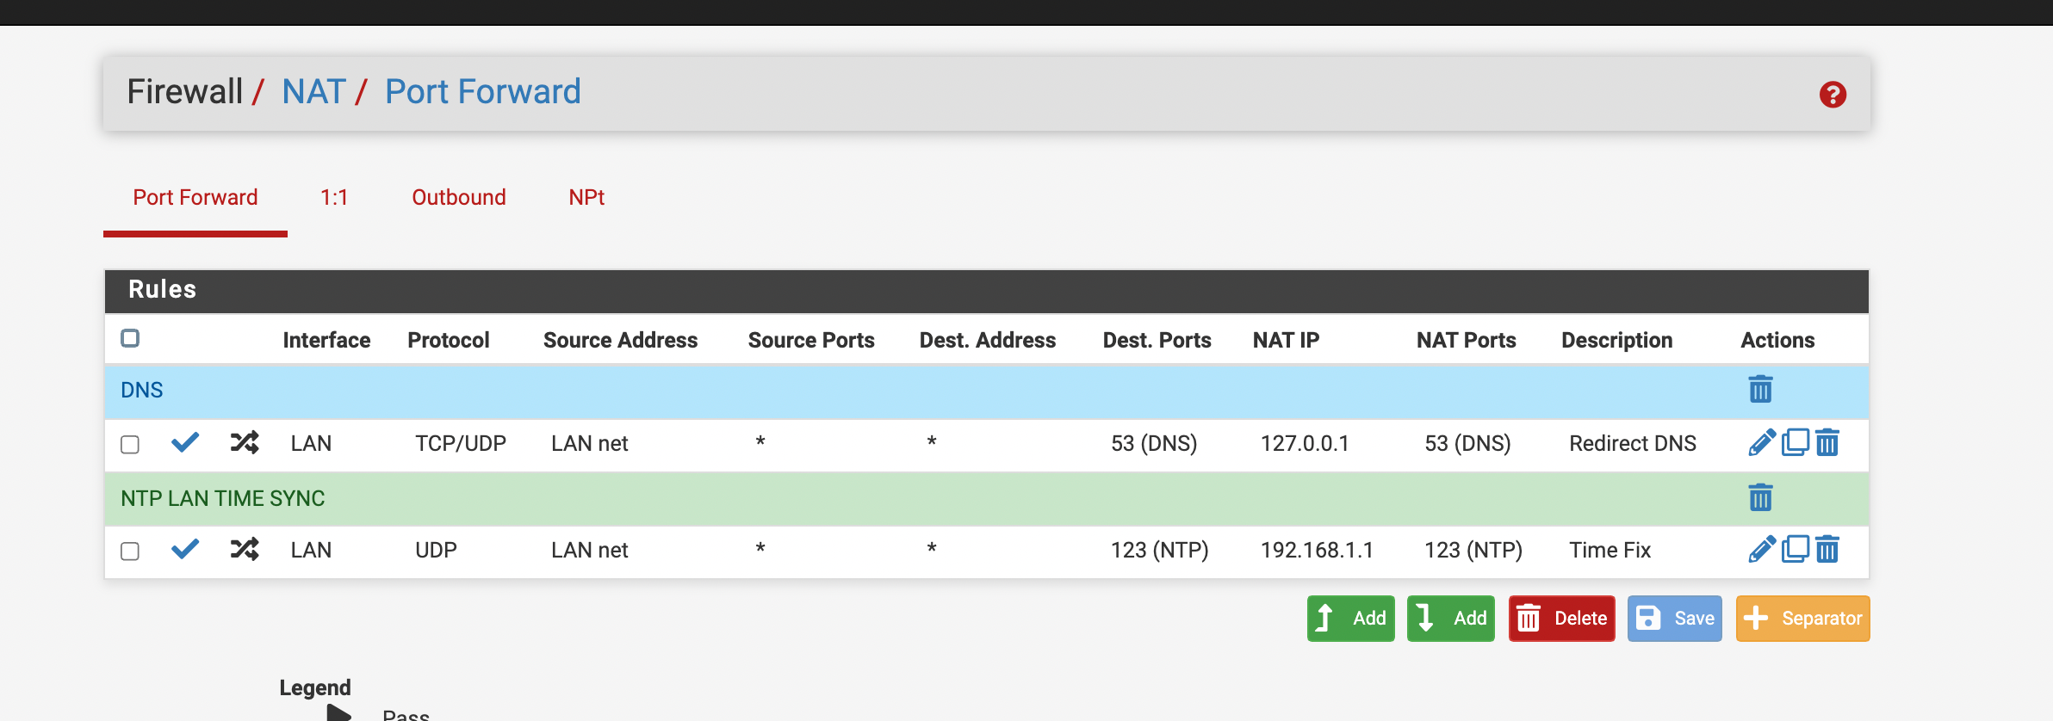Delete the NTP LAN TIME SYNC separator

pos(1760,497)
